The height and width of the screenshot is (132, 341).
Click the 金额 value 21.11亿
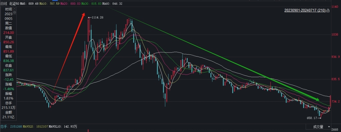click(9, 117)
